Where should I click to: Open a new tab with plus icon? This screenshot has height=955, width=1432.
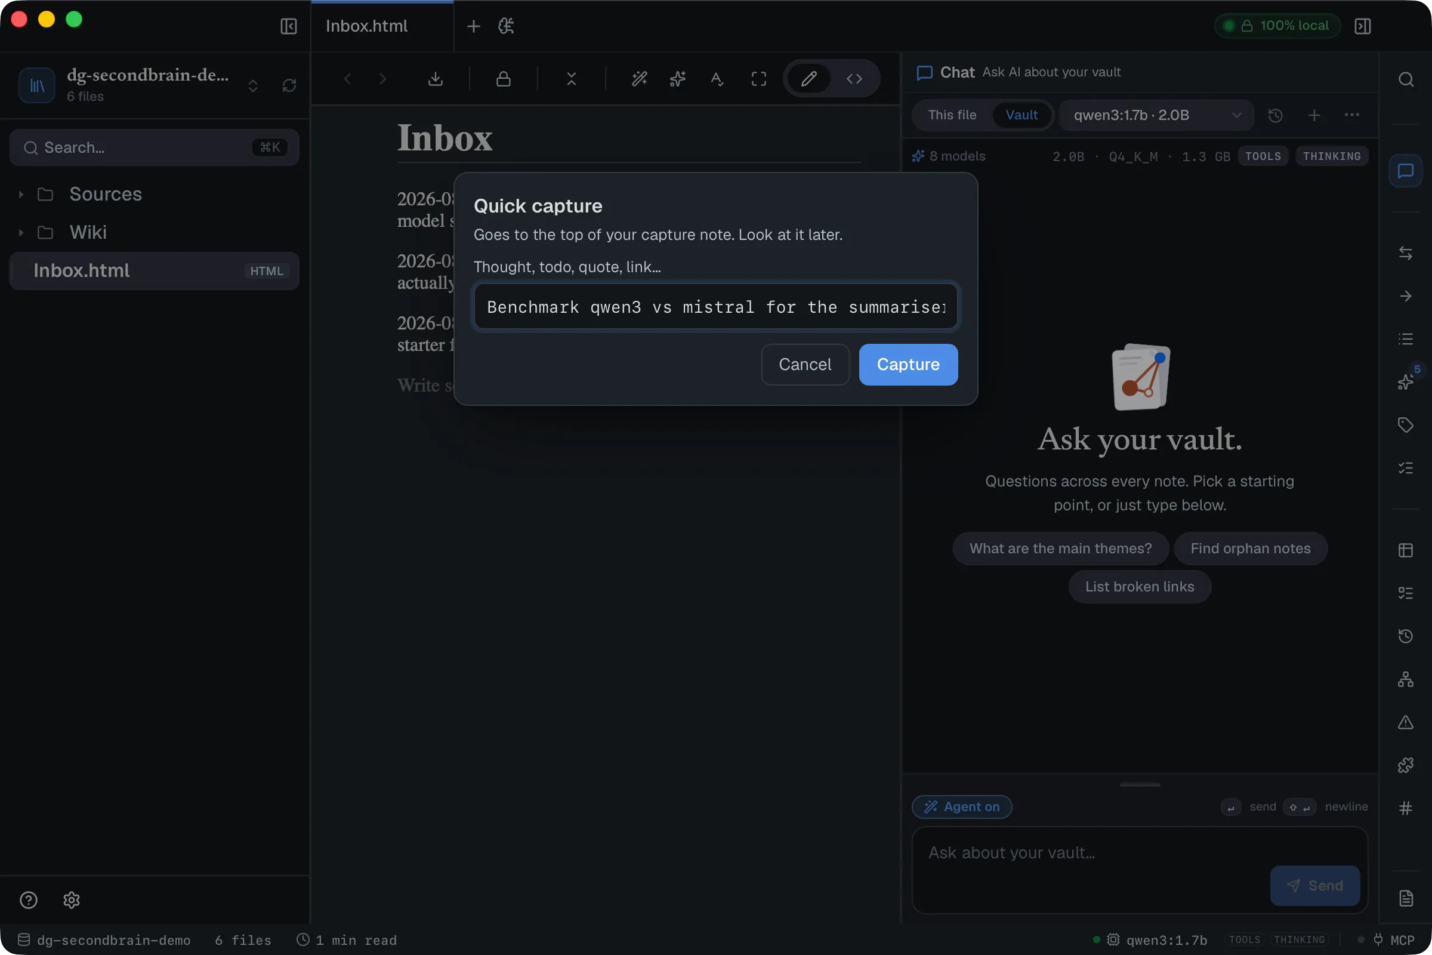click(473, 26)
